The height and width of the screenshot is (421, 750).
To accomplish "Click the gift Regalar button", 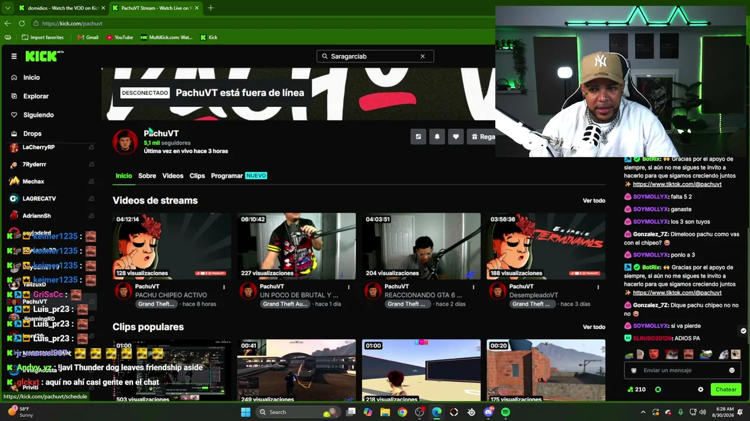I will point(482,137).
